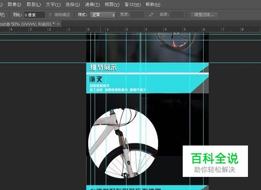This screenshot has width=261, height=190.
Task: Click the 羽化 feather value field
Action: point(34,15)
